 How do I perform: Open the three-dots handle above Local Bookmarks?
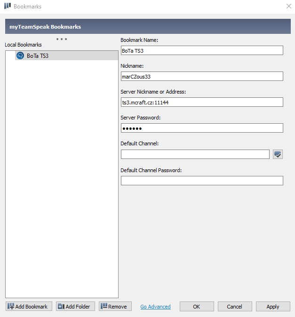tap(62, 39)
